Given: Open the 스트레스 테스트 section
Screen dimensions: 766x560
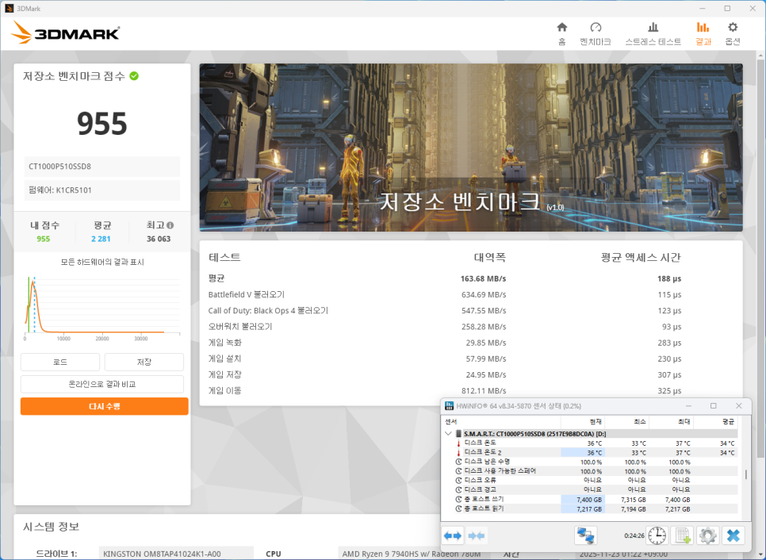Looking at the screenshot, I should click(653, 33).
